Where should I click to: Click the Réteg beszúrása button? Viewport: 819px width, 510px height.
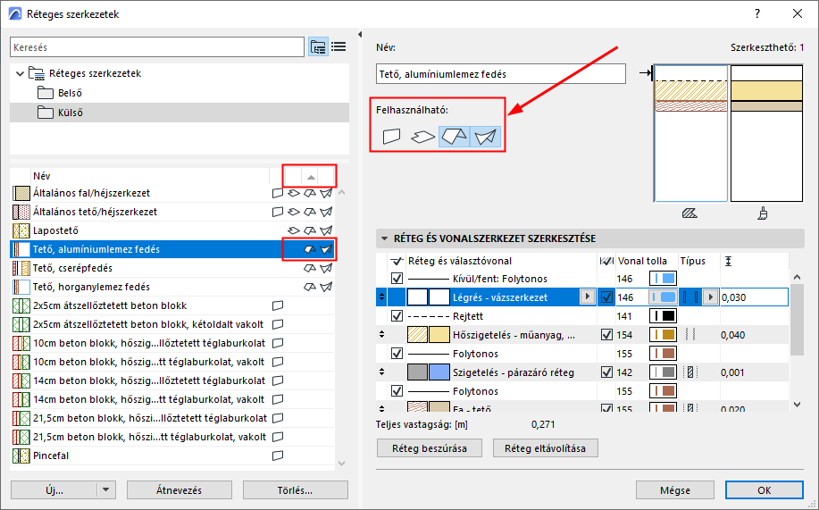click(430, 448)
